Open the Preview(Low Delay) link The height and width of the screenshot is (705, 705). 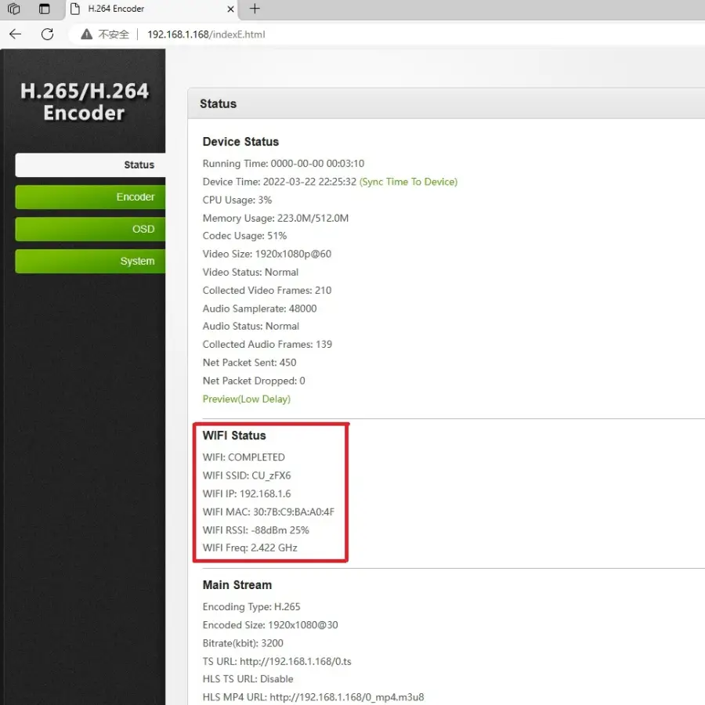tap(246, 399)
